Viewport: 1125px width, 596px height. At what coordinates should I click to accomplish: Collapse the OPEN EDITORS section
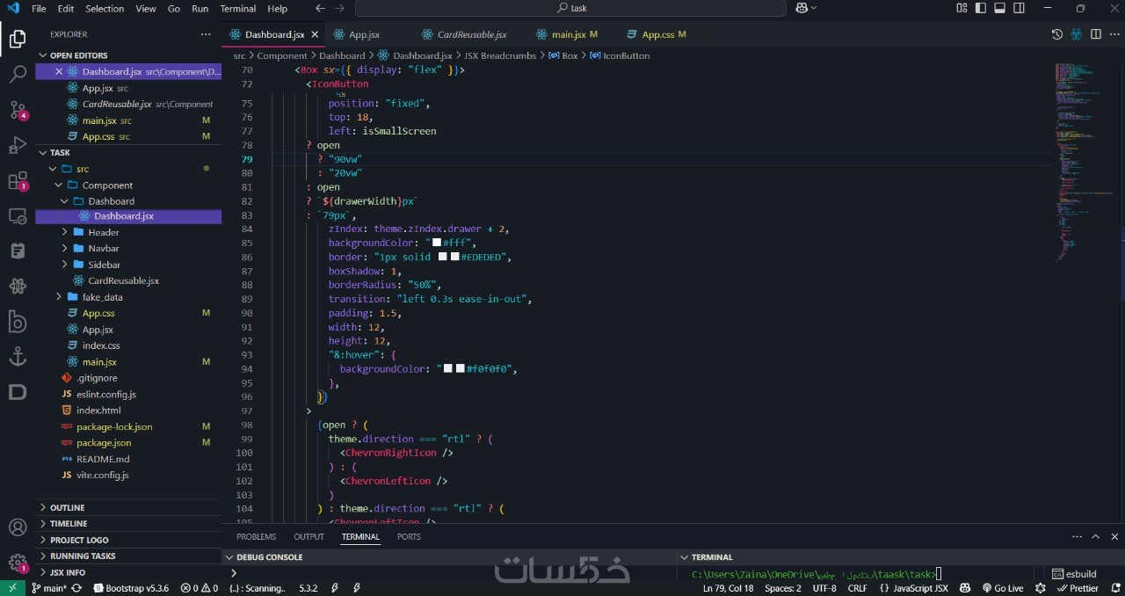click(x=128, y=55)
